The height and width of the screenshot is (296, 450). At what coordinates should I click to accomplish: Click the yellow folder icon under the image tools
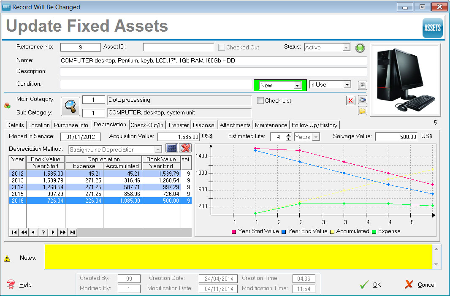(362, 111)
